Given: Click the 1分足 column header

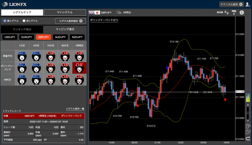Looking at the screenshot, I should (22, 46).
